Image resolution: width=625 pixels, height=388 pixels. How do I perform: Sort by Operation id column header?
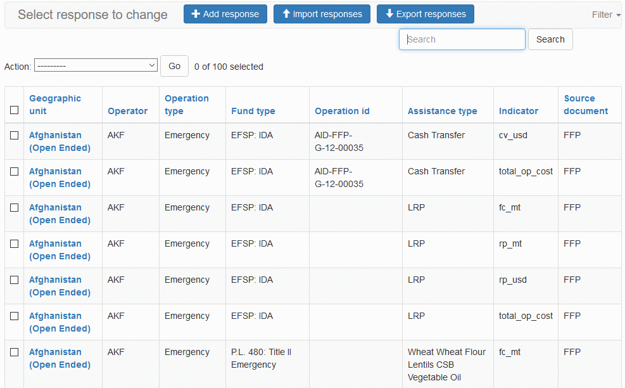tap(342, 111)
